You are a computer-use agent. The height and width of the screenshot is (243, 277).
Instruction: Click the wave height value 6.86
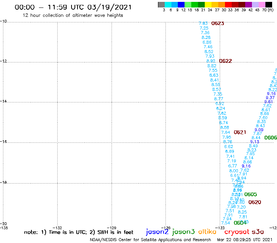pos(207,42)
